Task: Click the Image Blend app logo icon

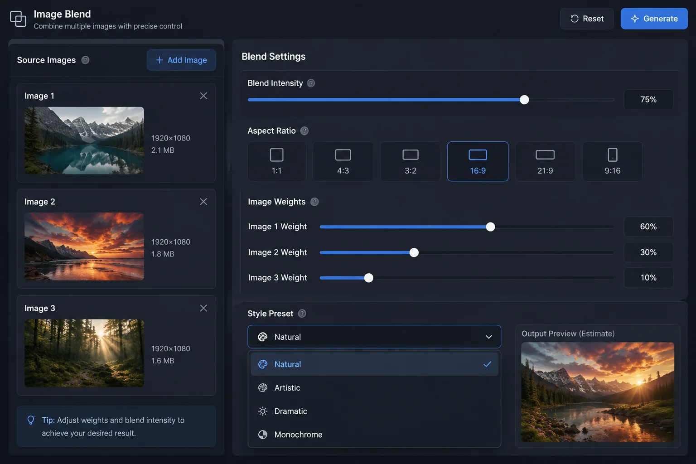Action: click(18, 19)
